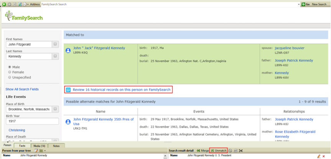The width and height of the screenshot is (331, 159).
Task: Click edit person icon beside Person from your tree
Action: pyautogui.click(x=36, y=151)
